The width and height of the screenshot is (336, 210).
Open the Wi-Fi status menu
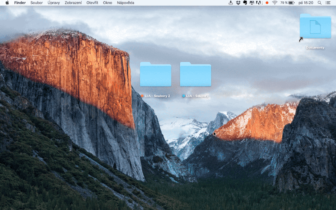[275, 3]
